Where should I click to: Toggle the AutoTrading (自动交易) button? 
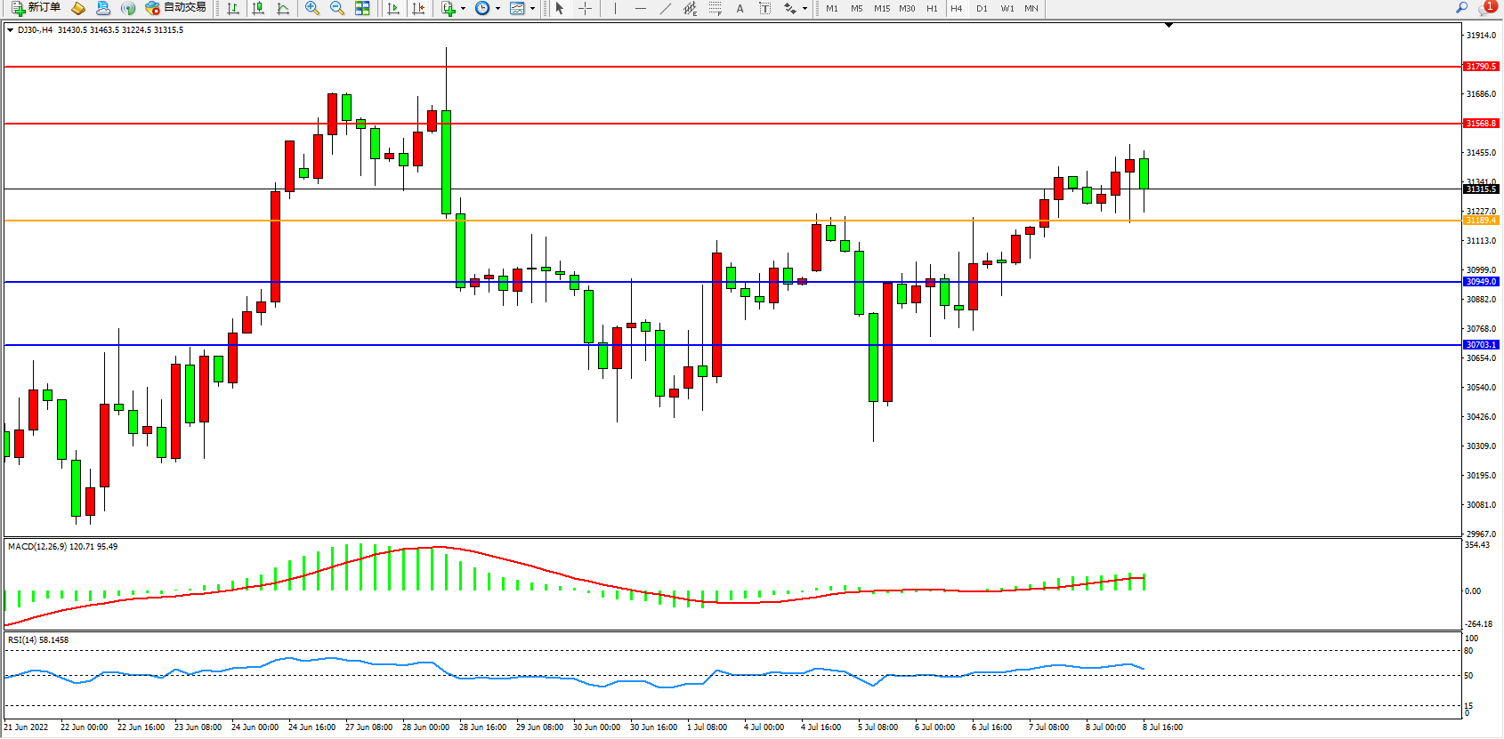point(175,8)
